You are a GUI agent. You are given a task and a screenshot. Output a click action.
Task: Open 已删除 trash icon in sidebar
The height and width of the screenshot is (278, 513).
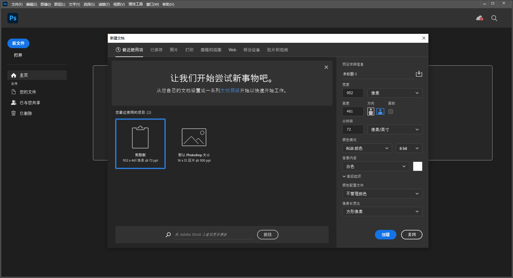click(14, 113)
